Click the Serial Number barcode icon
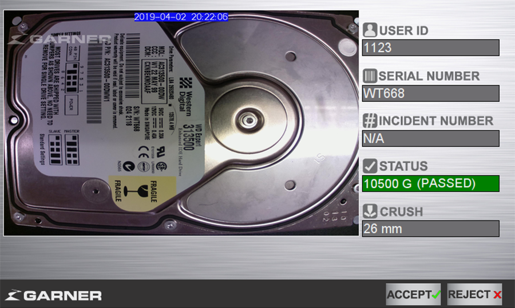The width and height of the screenshot is (515, 308). tap(370, 76)
